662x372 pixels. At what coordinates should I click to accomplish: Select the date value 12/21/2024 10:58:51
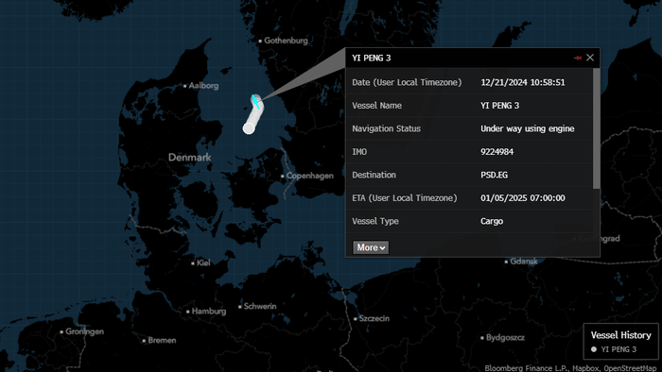(x=523, y=82)
